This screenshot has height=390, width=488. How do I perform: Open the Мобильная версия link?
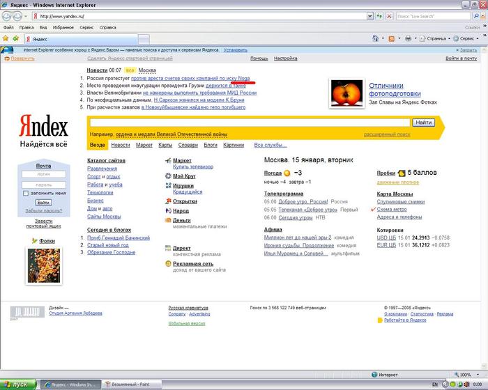pos(187,323)
